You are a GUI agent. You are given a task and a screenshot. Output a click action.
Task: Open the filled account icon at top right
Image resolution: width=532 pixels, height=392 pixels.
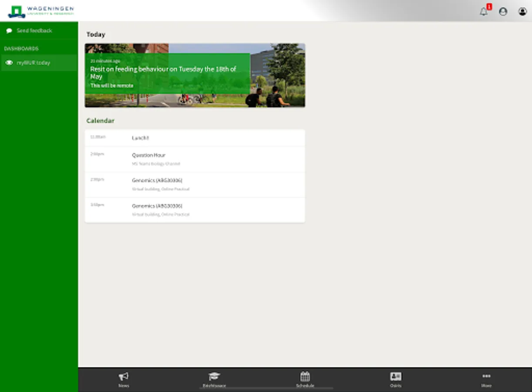[522, 12]
